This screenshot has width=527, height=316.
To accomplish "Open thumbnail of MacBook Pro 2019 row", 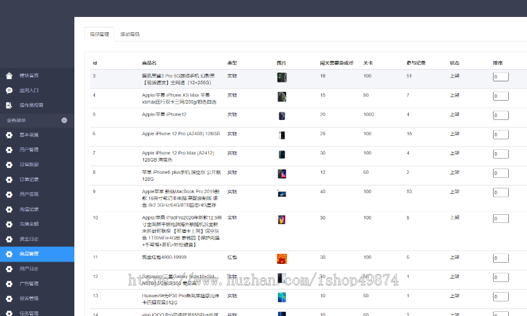I will point(282,194).
